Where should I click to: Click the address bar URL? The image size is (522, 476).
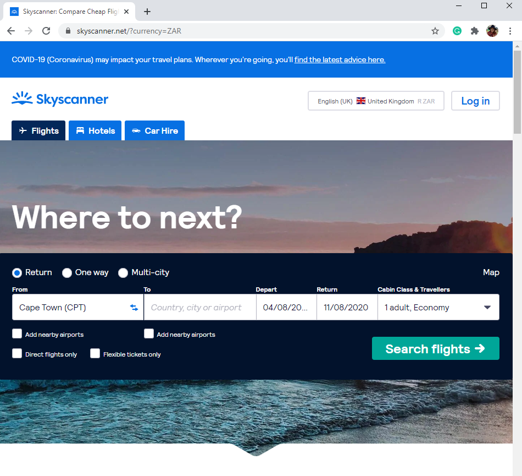click(x=129, y=31)
